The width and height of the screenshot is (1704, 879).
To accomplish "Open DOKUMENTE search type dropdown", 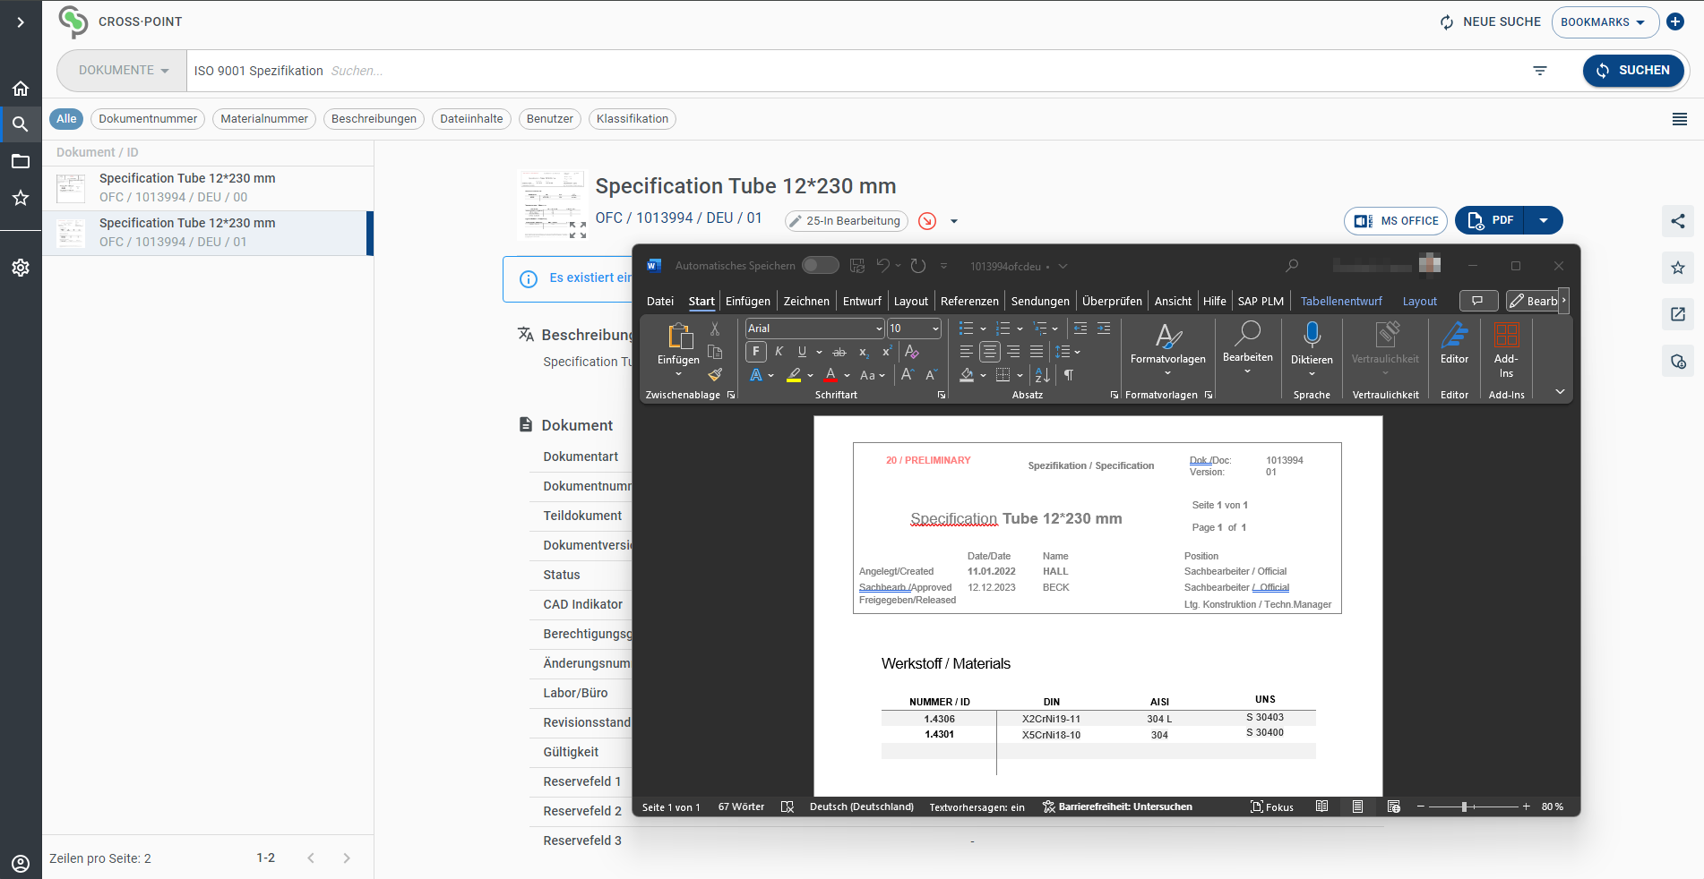I will [124, 71].
